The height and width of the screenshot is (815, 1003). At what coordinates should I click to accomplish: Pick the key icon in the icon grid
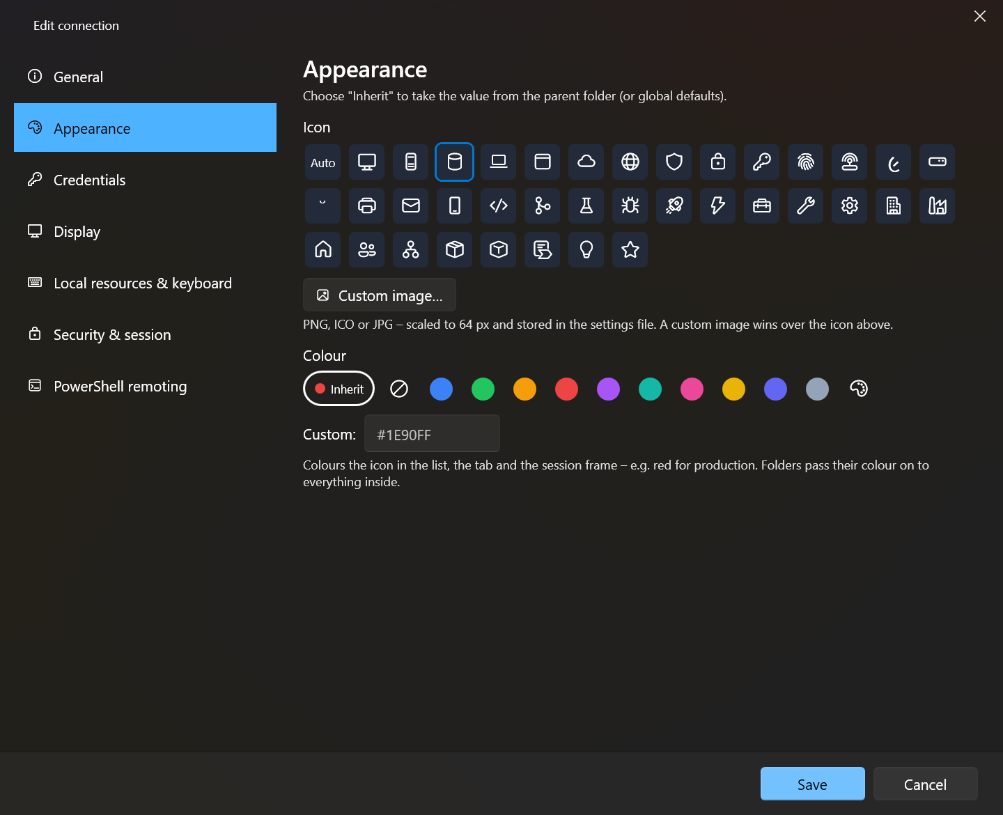click(762, 162)
